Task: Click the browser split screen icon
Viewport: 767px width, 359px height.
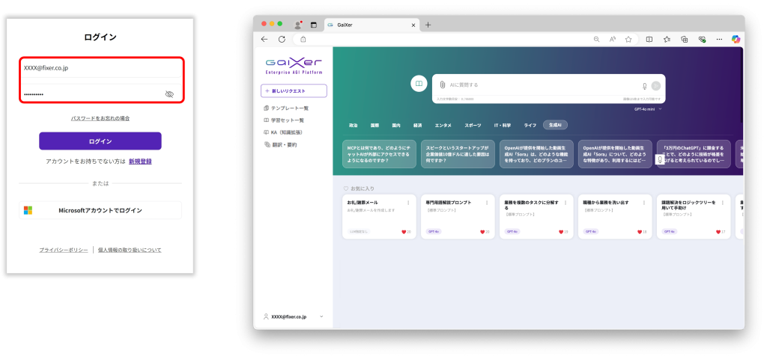Action: point(649,39)
